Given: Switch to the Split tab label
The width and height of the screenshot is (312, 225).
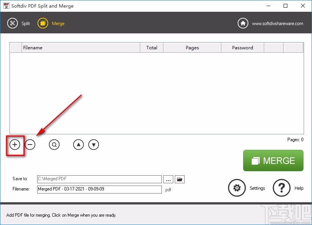Looking at the screenshot, I should 26,24.
